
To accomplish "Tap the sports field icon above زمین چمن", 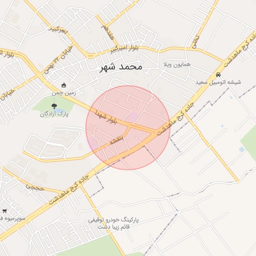I will click(x=63, y=85).
